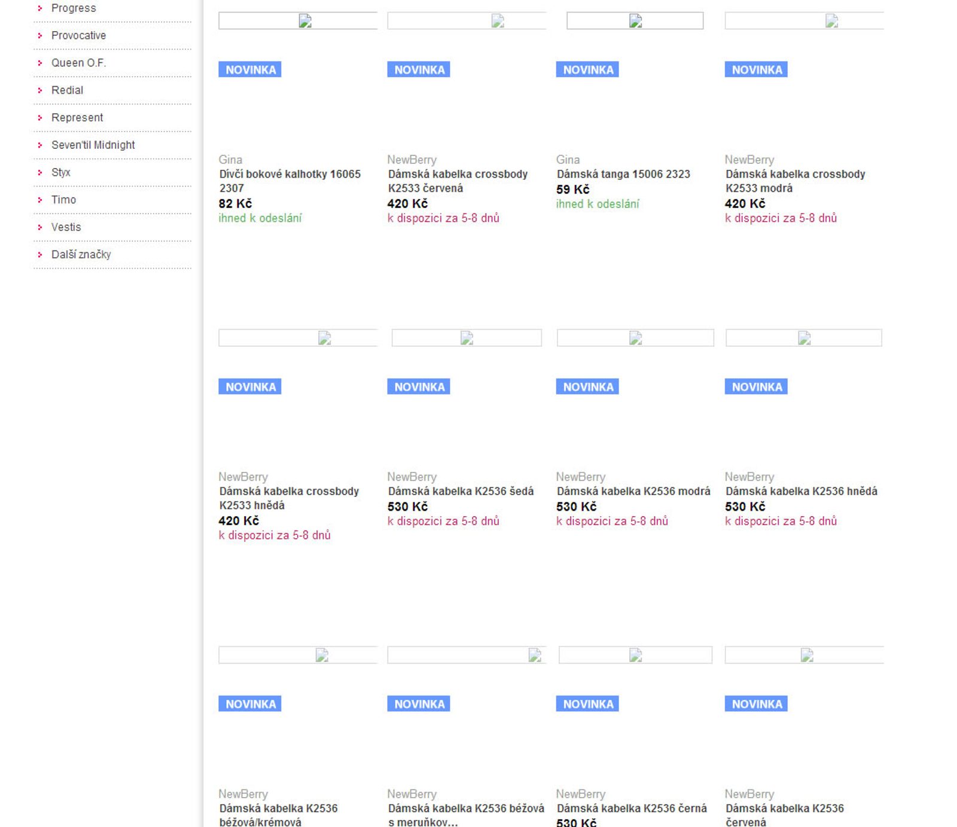
Task: Click the arrow bullet beside Redial
Action: (x=40, y=91)
